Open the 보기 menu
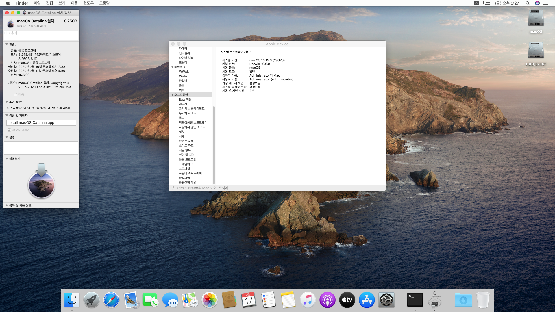 coord(62,3)
